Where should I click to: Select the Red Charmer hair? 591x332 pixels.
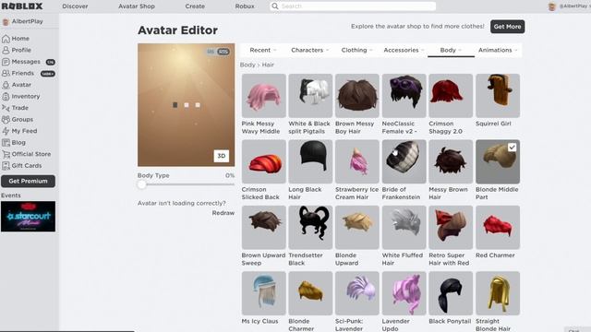point(498,228)
